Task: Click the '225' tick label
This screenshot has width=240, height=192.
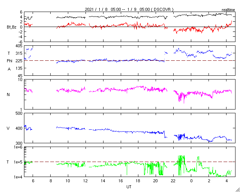Action: (x=19, y=61)
